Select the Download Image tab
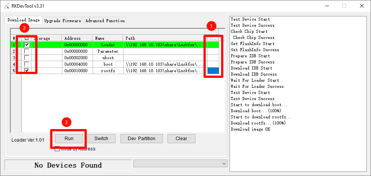This screenshot has height=176, width=371. pyautogui.click(x=23, y=20)
